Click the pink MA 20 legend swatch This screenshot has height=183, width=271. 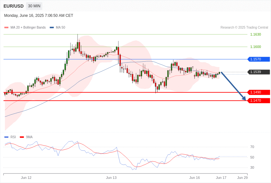(x=6, y=27)
